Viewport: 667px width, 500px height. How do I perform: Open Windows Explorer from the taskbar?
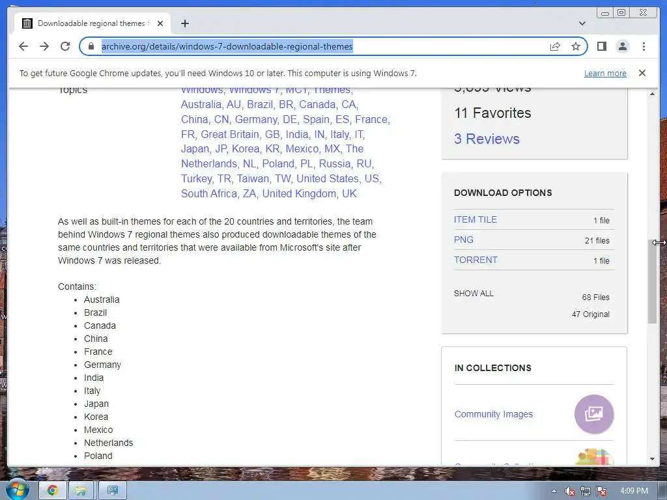tap(81, 491)
